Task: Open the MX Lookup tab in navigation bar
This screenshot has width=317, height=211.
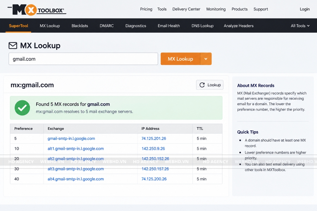Action: coord(50,26)
